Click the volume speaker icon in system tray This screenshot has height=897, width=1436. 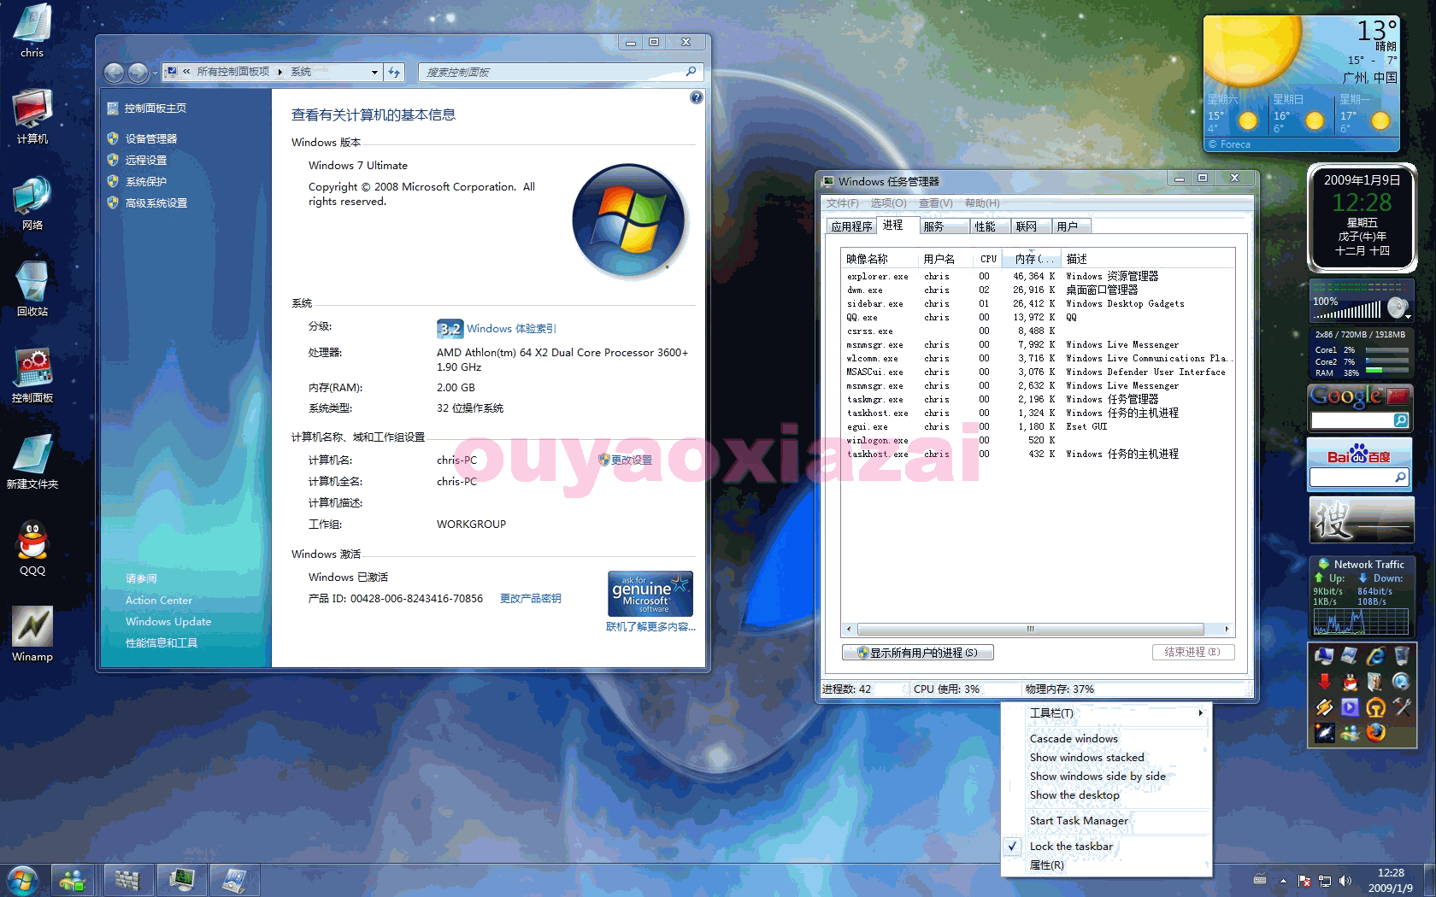coord(1345,881)
